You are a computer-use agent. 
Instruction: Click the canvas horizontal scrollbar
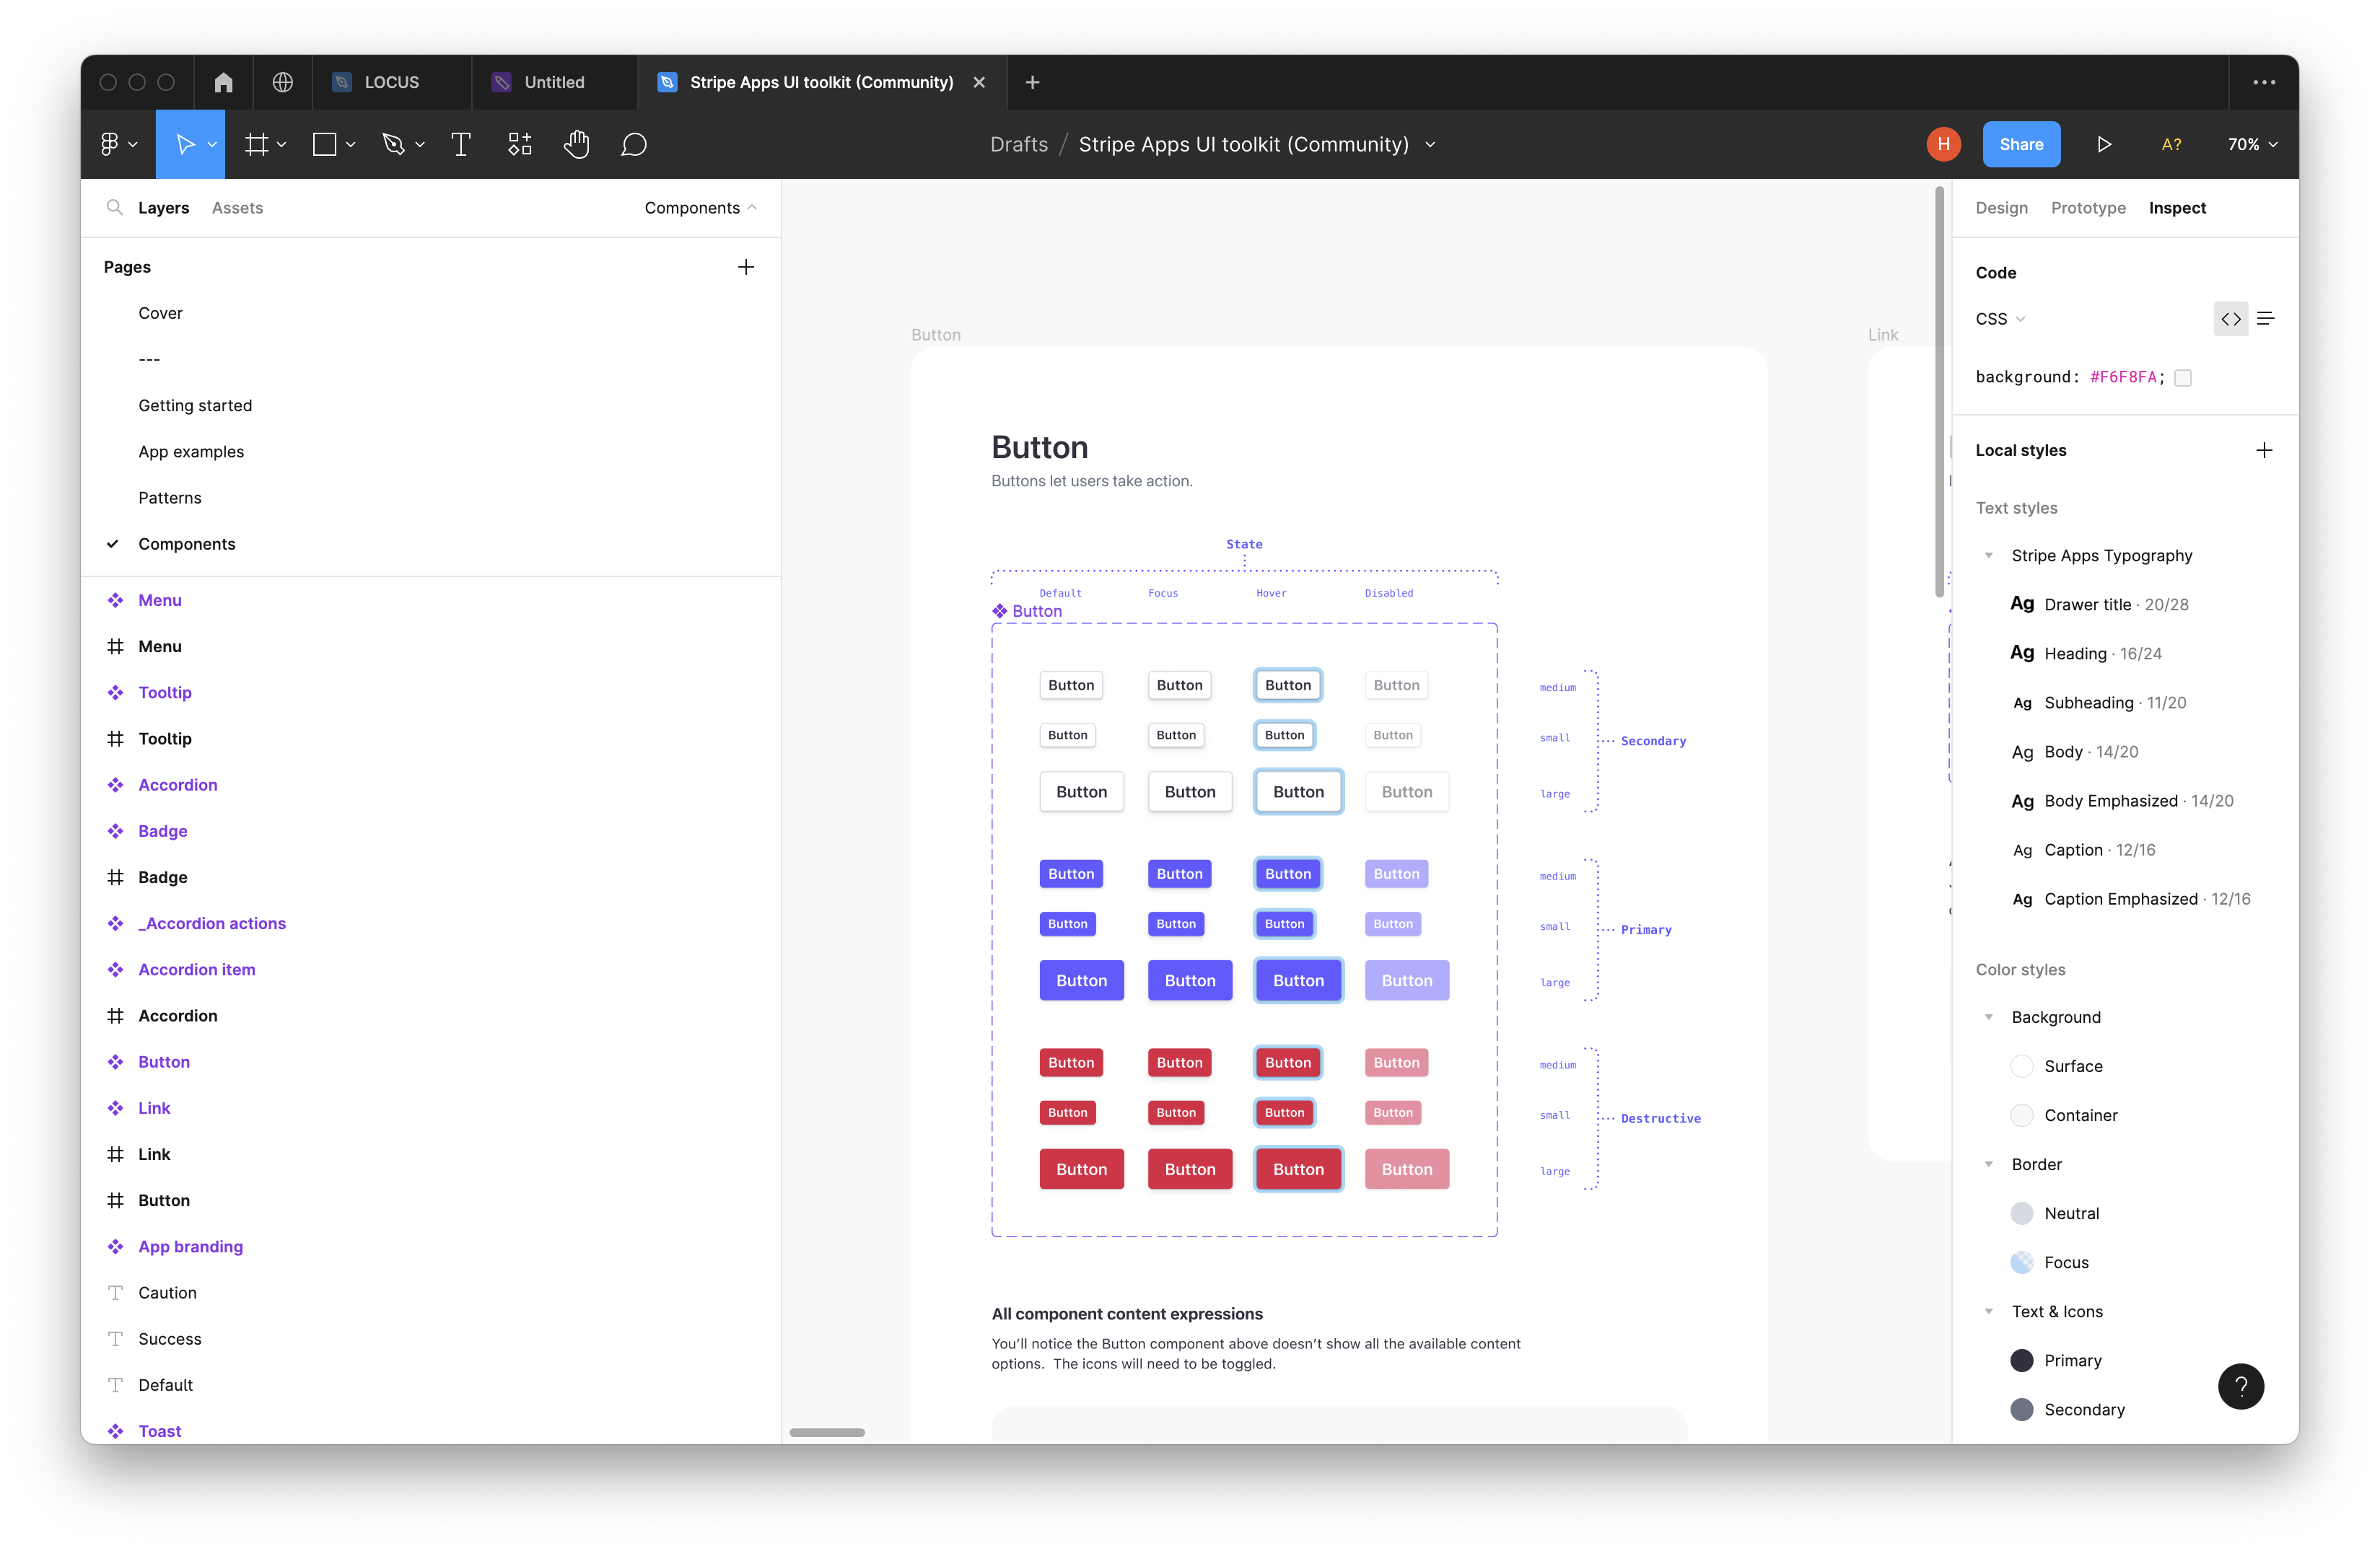827,1432
